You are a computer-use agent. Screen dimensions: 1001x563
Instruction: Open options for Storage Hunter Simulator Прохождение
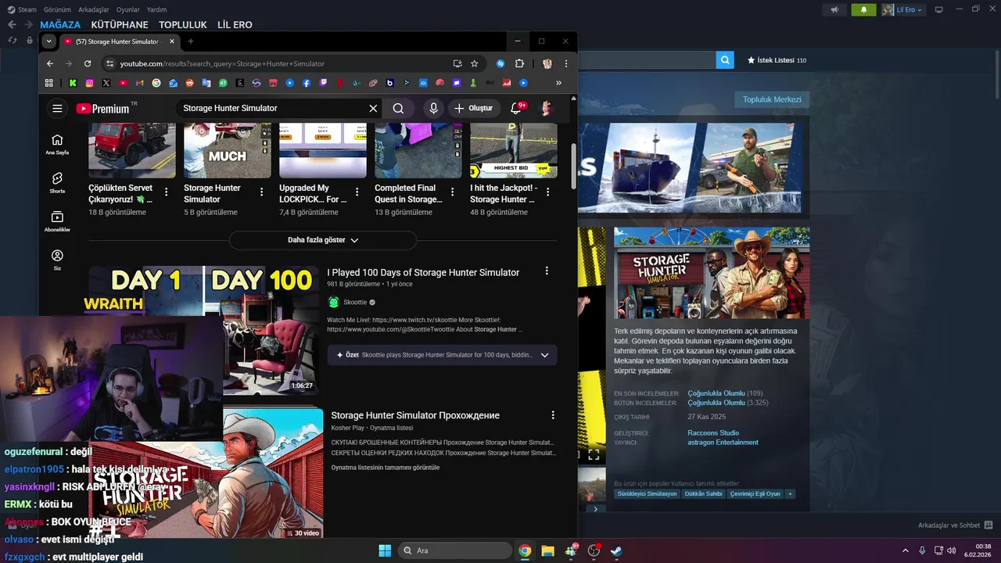pos(553,415)
